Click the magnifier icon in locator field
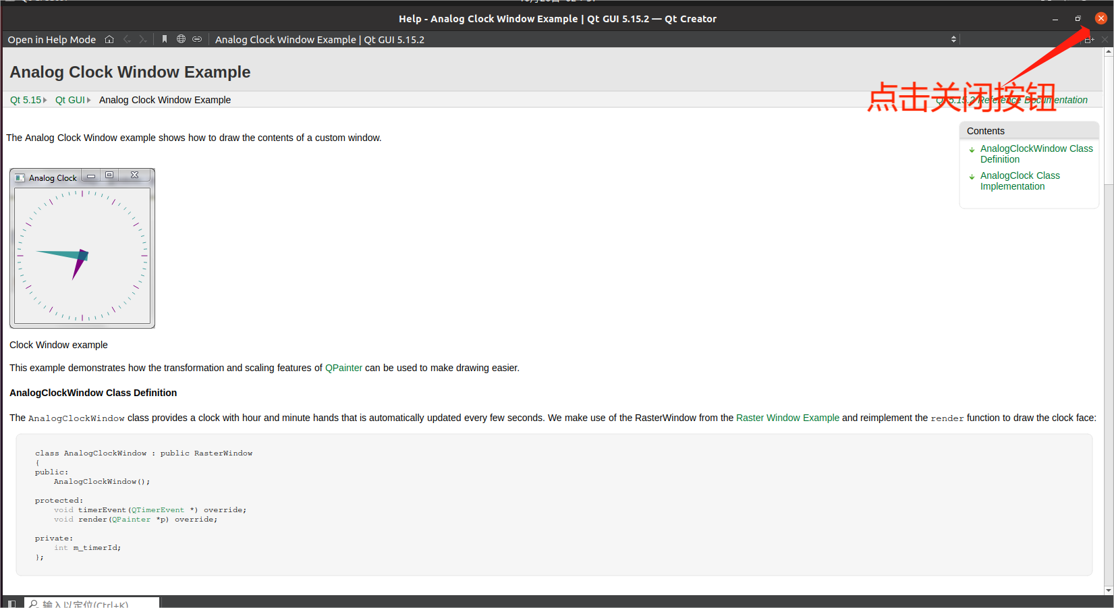This screenshot has width=1114, height=608. [33, 604]
